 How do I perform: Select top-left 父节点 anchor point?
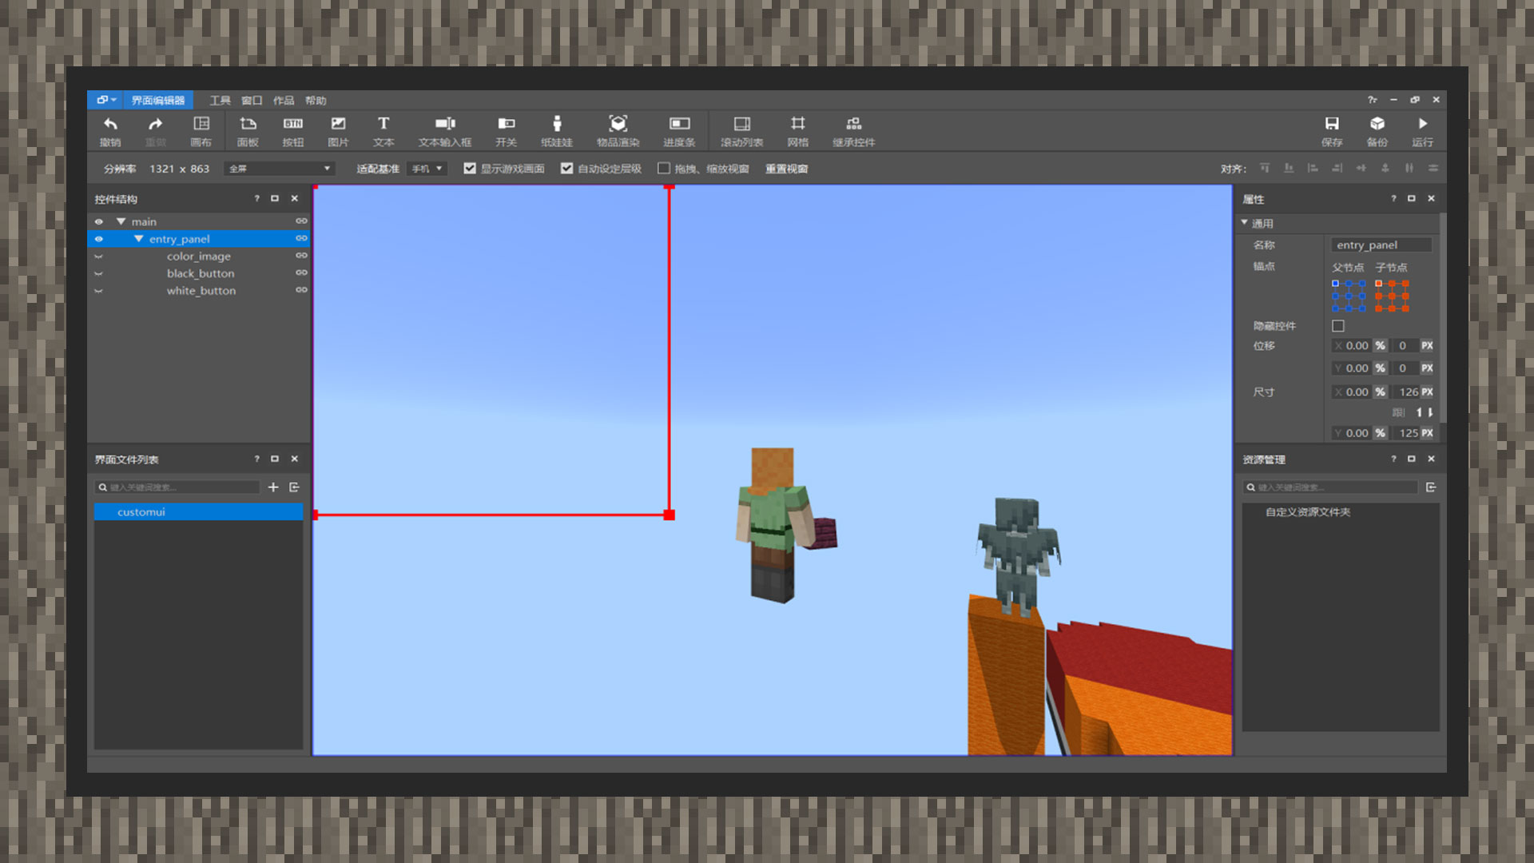[x=1335, y=284]
